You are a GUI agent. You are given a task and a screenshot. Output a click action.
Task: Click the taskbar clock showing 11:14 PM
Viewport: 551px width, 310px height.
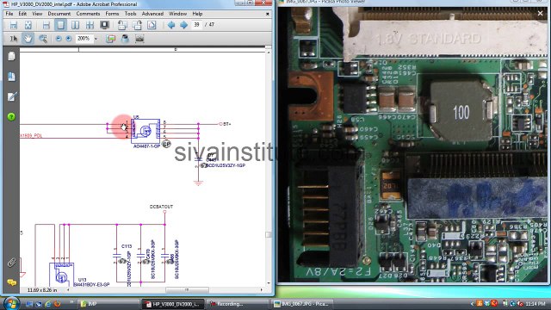536,304
